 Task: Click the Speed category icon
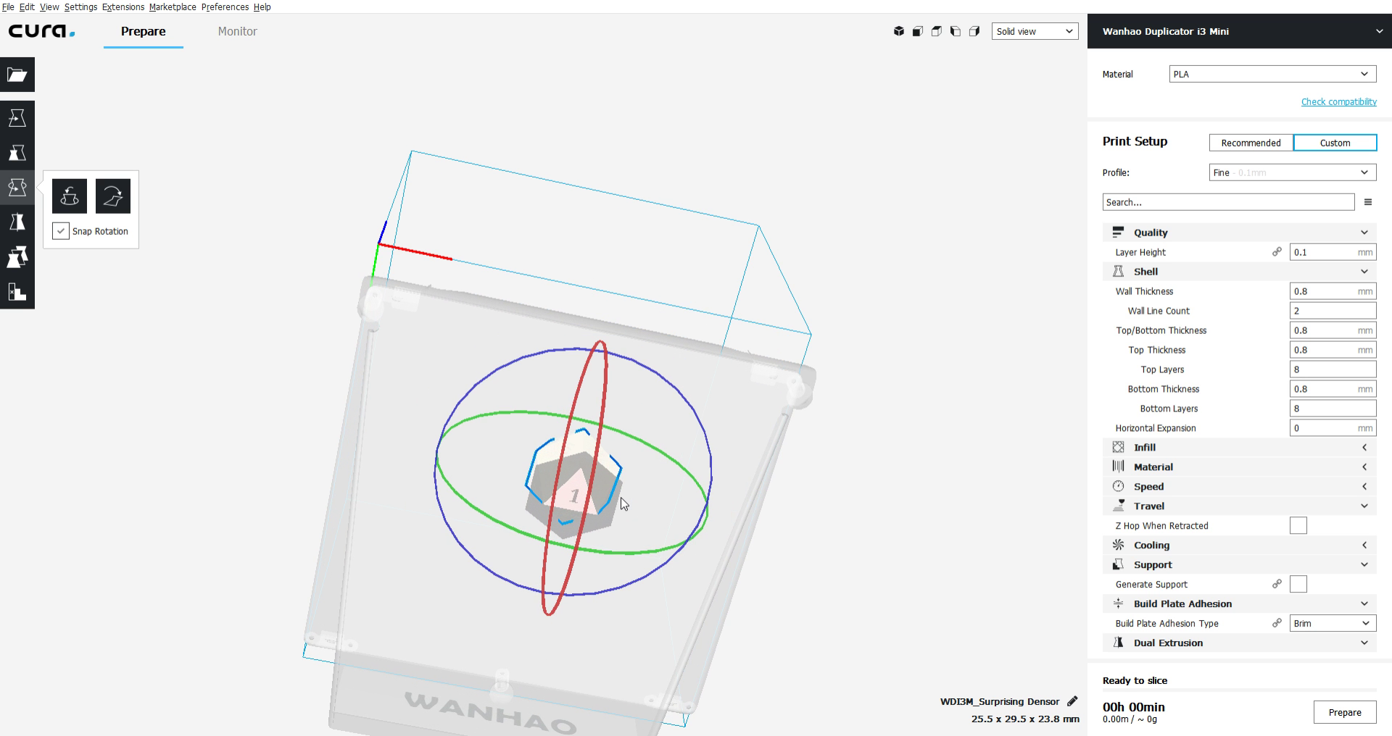pyautogui.click(x=1118, y=487)
